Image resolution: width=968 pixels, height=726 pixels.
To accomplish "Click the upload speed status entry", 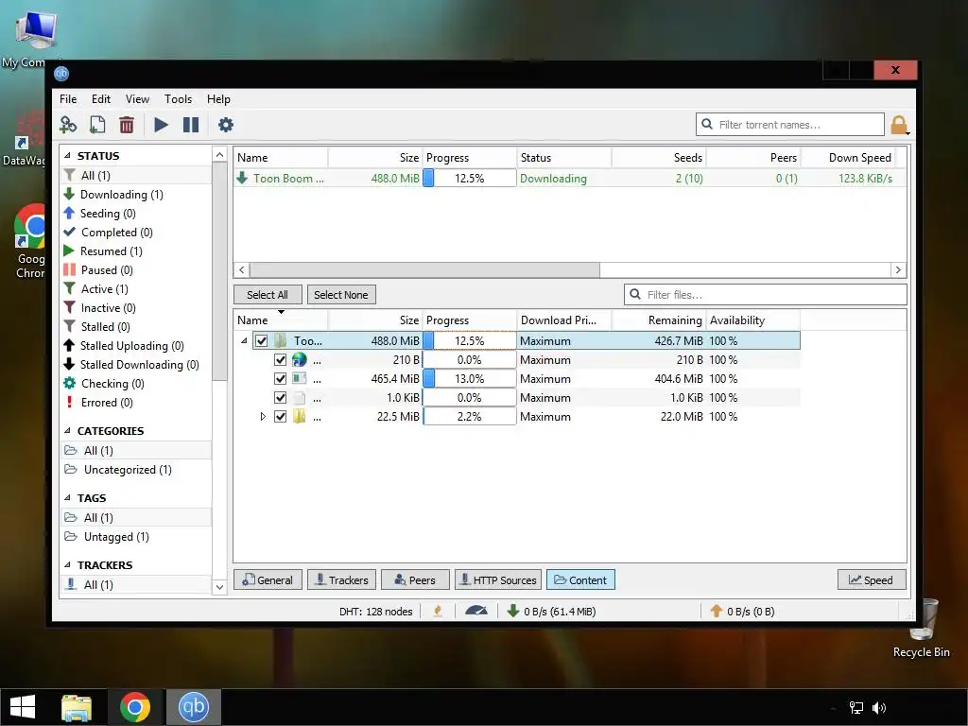I will pyautogui.click(x=742, y=612).
